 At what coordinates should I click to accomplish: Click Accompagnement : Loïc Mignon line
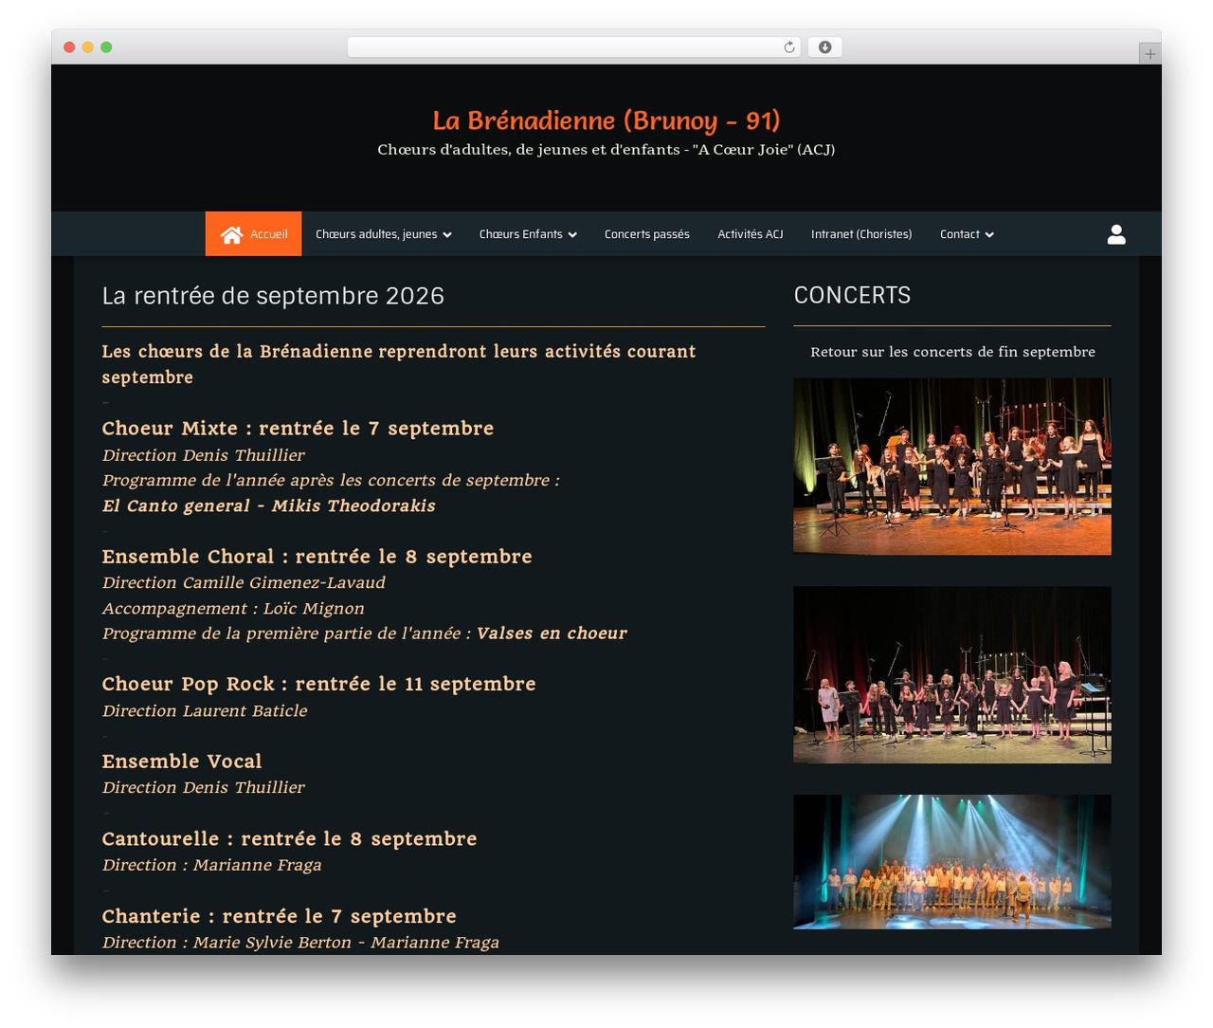pos(233,608)
